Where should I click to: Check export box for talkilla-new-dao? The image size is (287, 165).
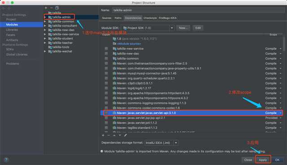(106, 54)
